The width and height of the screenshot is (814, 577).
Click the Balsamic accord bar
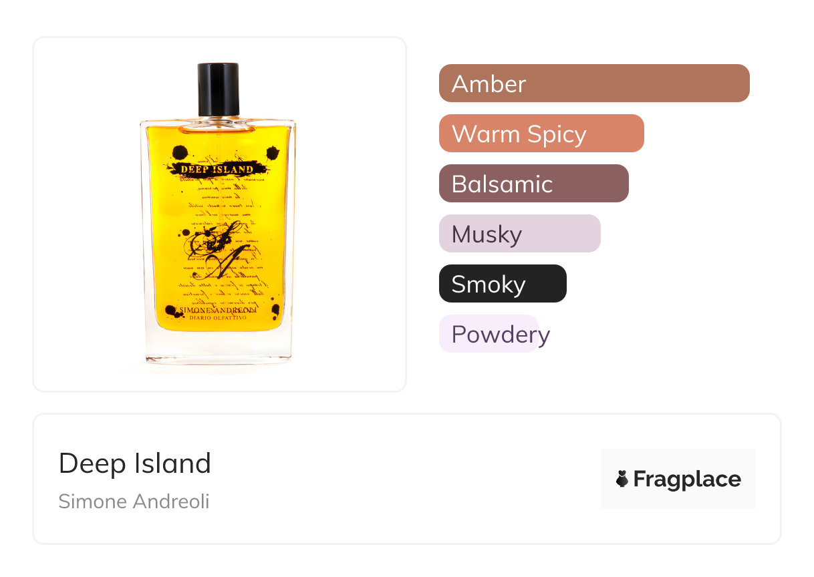534,184
